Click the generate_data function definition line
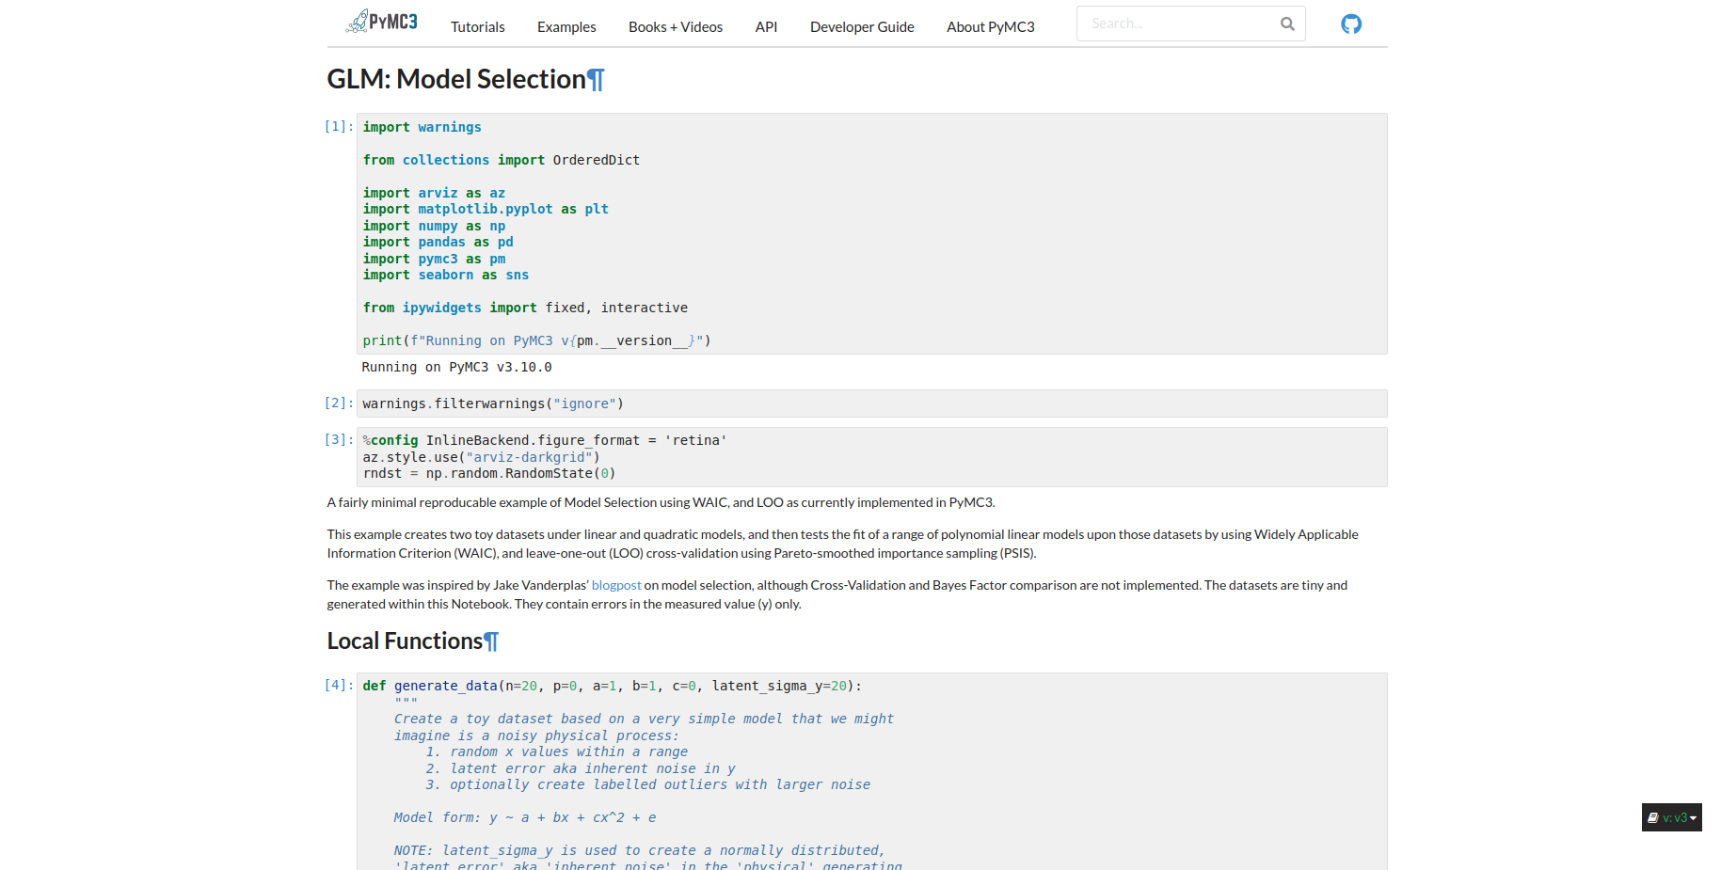The image size is (1721, 870). click(612, 686)
